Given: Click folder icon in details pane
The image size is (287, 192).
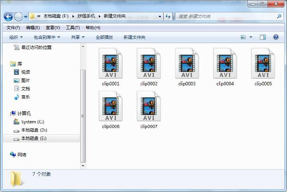Looking at the screenshot, I should pyautogui.click(x=17, y=179).
